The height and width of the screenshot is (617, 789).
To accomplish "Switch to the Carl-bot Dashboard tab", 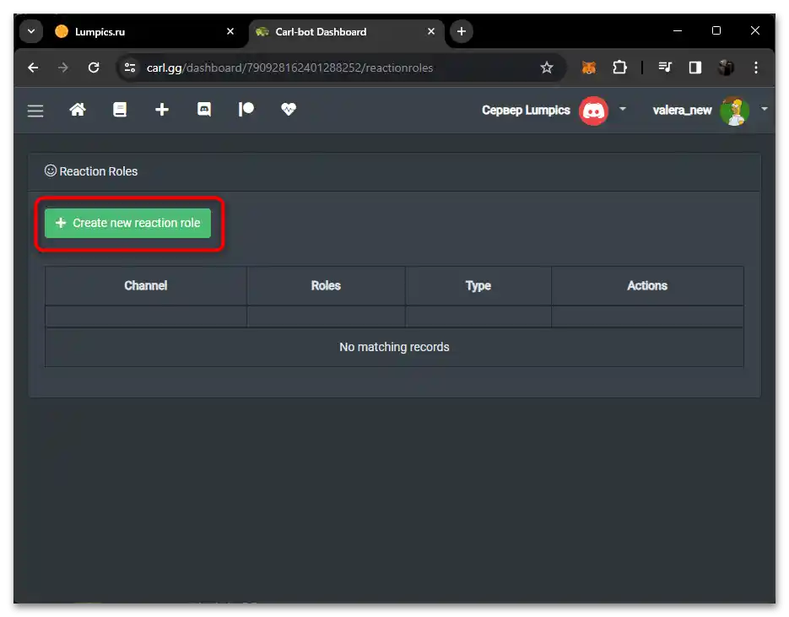I will coord(346,32).
